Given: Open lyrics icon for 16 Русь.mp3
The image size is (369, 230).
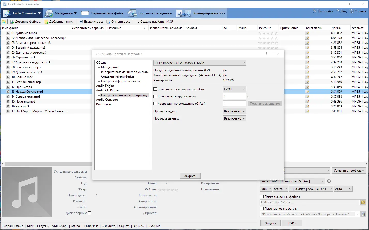Looking at the screenshot, I should click(x=307, y=106).
